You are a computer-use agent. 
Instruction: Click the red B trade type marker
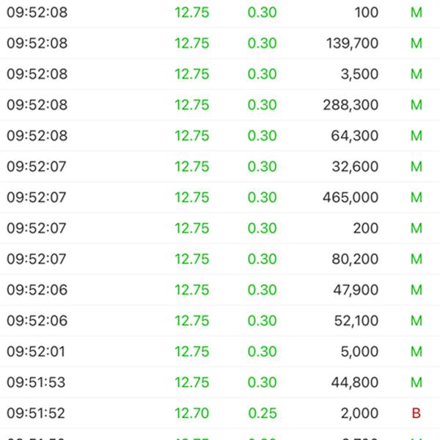pos(416,413)
